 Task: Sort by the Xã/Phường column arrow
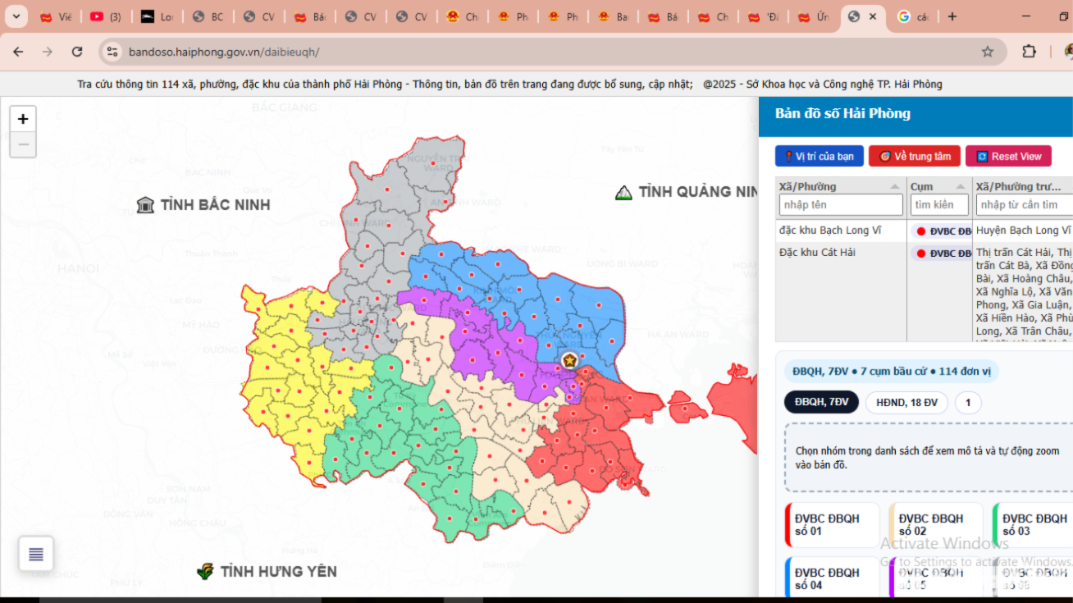click(894, 186)
